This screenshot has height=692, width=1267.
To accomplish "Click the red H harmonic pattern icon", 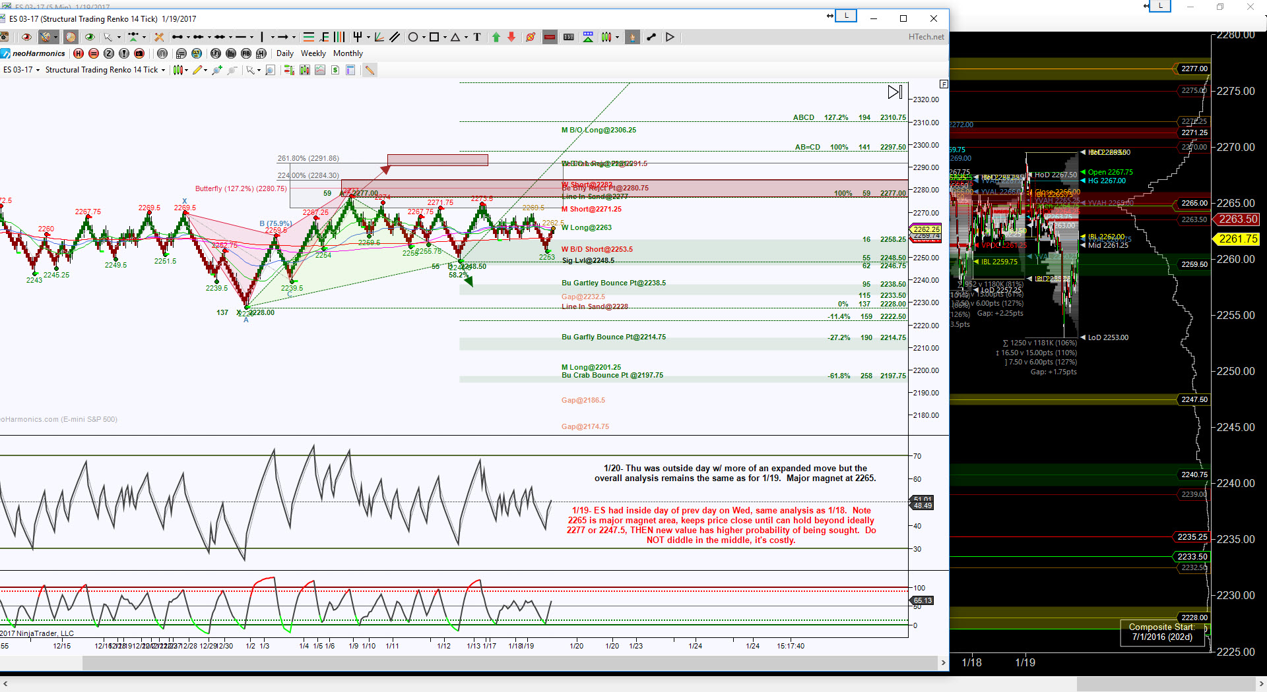I will point(79,53).
